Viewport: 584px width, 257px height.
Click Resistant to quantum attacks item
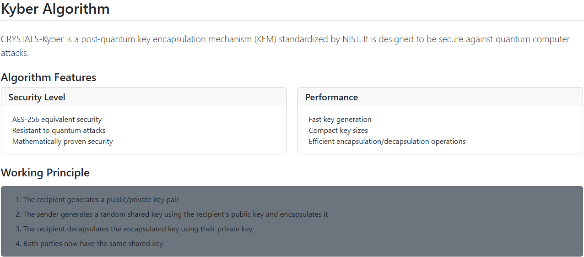click(x=59, y=131)
